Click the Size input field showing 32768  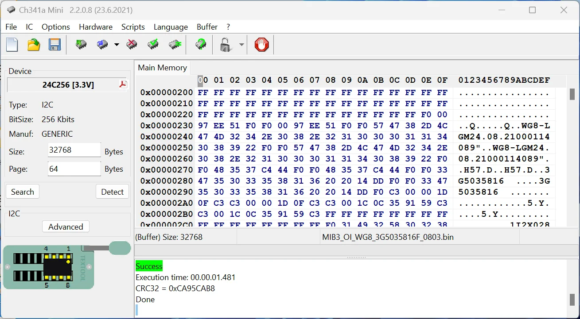[74, 150]
